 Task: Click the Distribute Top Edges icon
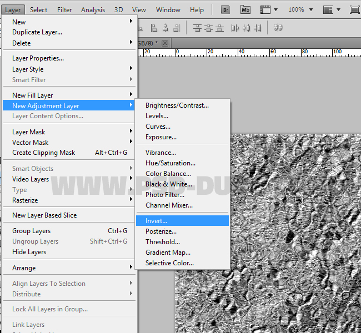coord(197,28)
